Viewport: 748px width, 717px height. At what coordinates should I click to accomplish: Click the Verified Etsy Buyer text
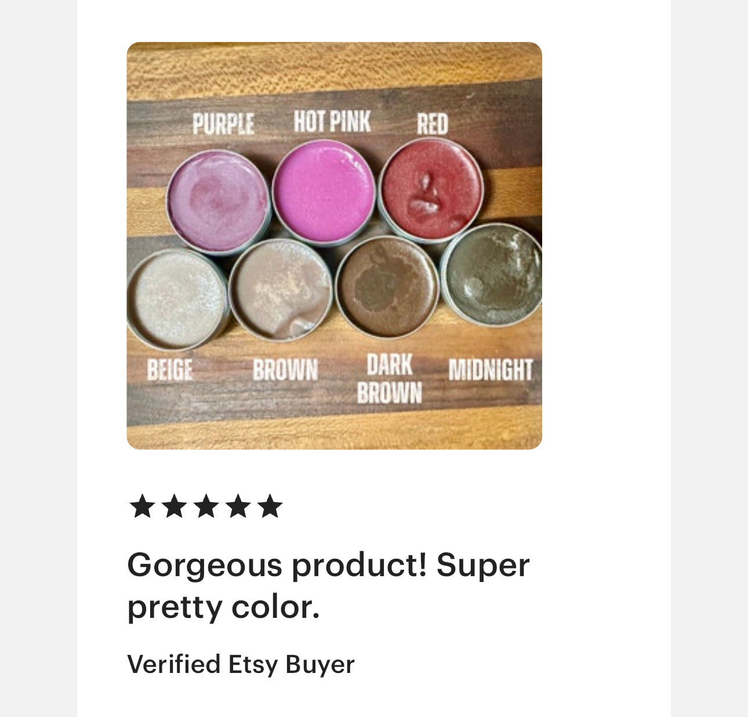(241, 664)
